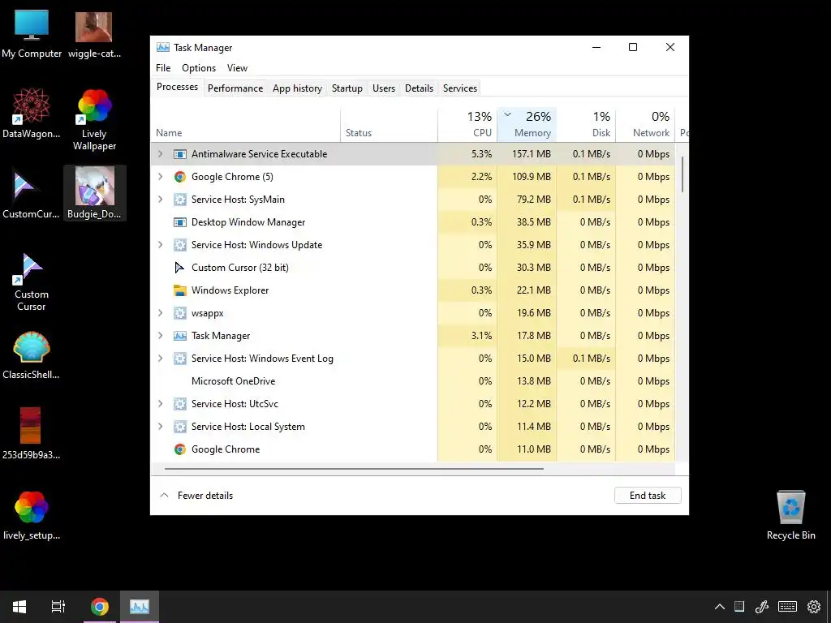The image size is (831, 623).
Task: Sort processes by the Name column
Action: click(x=246, y=125)
